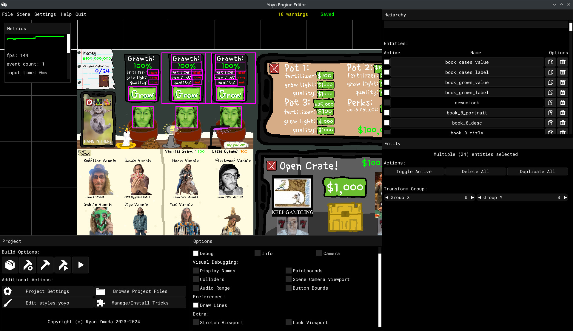Screen dimensions: 573x331
Task: Toggle the Debug checkbox
Action: [196, 254]
